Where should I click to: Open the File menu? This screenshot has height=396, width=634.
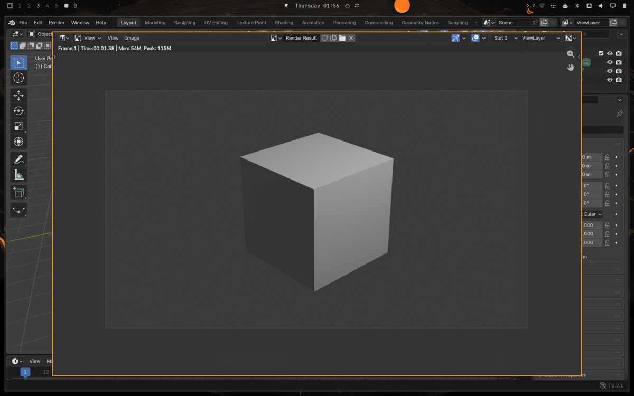(x=23, y=23)
